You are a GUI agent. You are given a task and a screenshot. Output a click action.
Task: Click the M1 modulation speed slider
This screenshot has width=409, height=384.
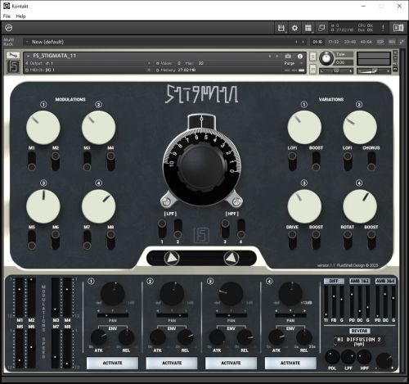click(20, 297)
